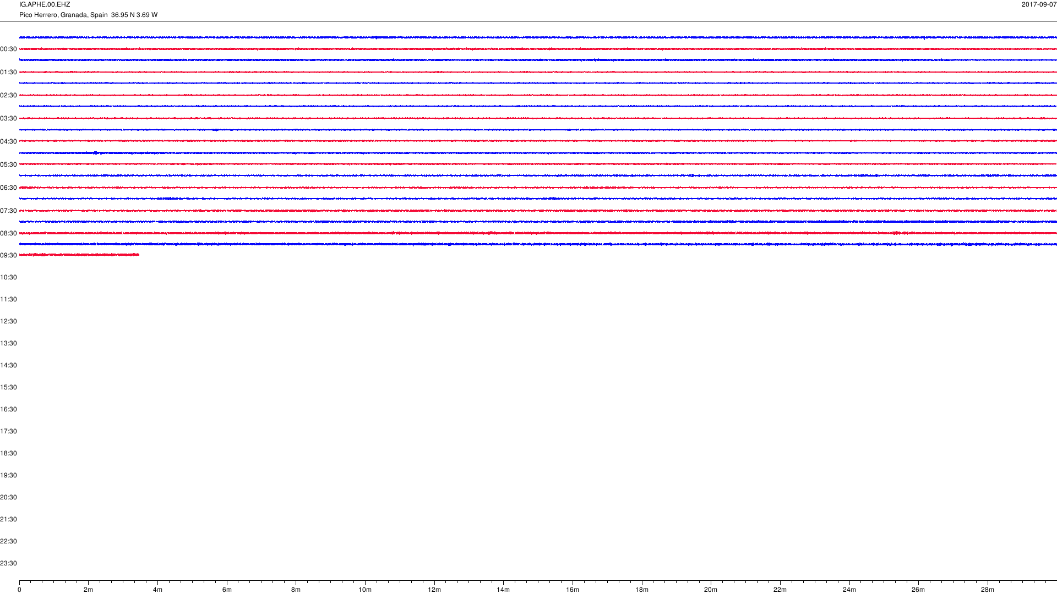1057x594 pixels.
Task: Click the 14m axis tick label
Action: pyautogui.click(x=503, y=590)
